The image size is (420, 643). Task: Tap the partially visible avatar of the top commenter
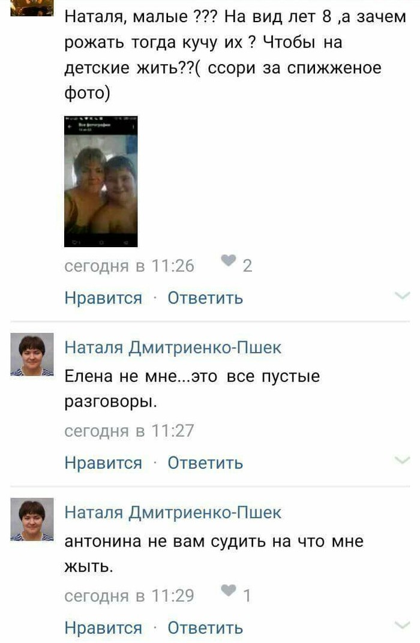pyautogui.click(x=32, y=8)
